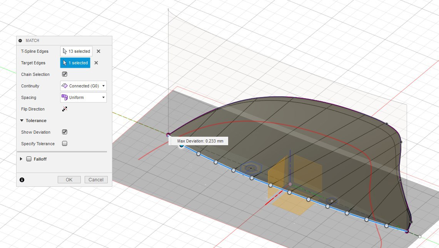
Task: Click the T-Spline Edges '13 selected' selector
Action: coord(76,51)
